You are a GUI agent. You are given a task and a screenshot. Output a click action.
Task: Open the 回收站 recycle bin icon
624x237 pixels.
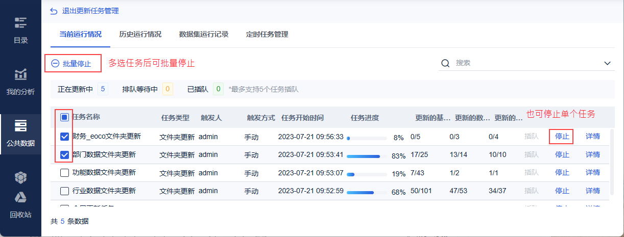point(20,198)
